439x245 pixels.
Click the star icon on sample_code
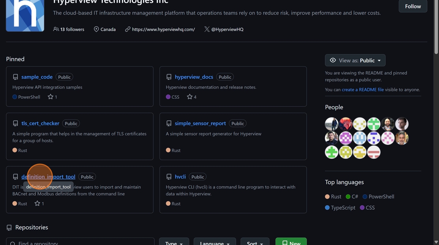point(50,97)
